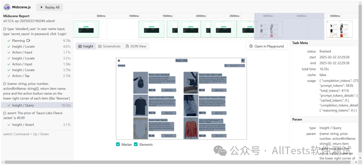Switch to the Screenshots tab
Screen dimensions: 363x165
tap(109, 46)
